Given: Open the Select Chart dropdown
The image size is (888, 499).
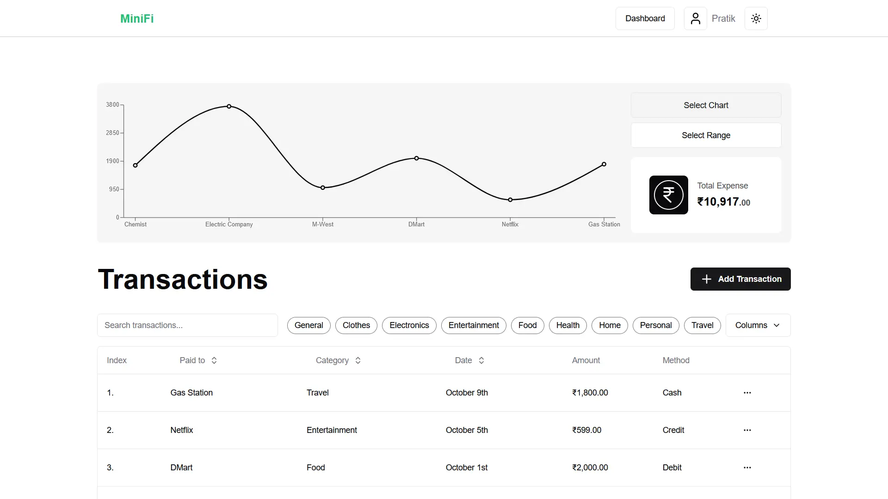Looking at the screenshot, I should point(706,105).
